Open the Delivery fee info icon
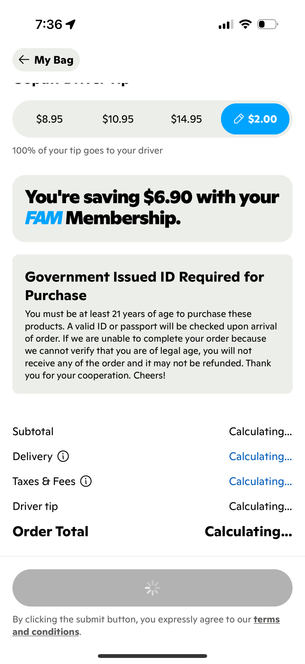Viewport: 305px width, 664px height. tap(63, 456)
